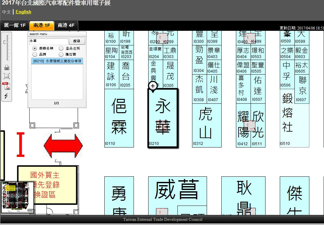The image size is (324, 225).
Task: Select the 星陶 booth I0104
Action: click(x=112, y=53)
